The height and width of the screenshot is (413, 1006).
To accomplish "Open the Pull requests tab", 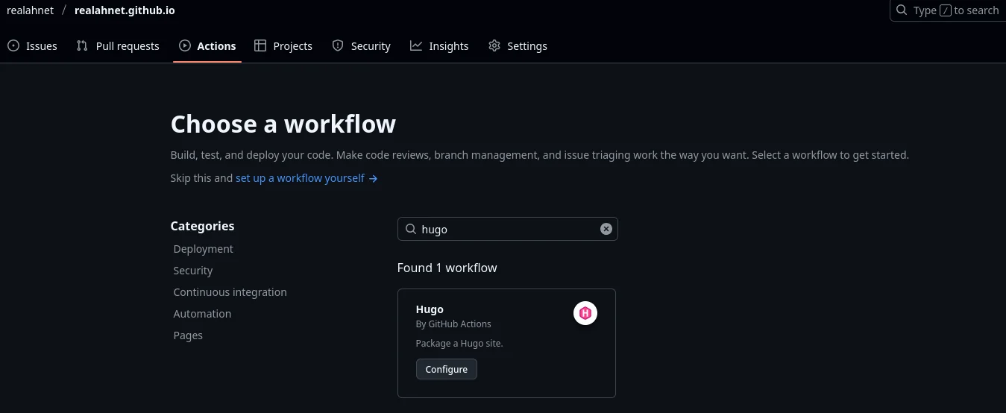I will pos(118,46).
